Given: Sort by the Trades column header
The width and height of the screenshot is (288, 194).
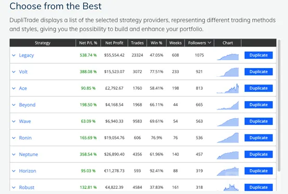Looking at the screenshot, I should [x=137, y=43].
